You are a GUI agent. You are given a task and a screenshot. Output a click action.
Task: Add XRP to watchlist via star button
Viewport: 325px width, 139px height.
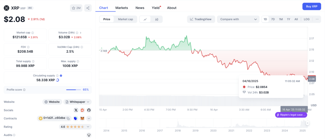point(76,8)
